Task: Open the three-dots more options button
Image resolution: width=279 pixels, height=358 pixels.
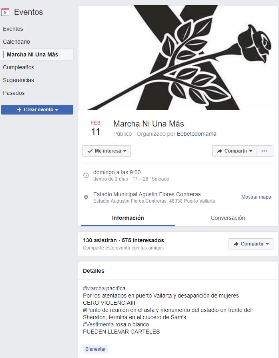Action: coord(264,151)
